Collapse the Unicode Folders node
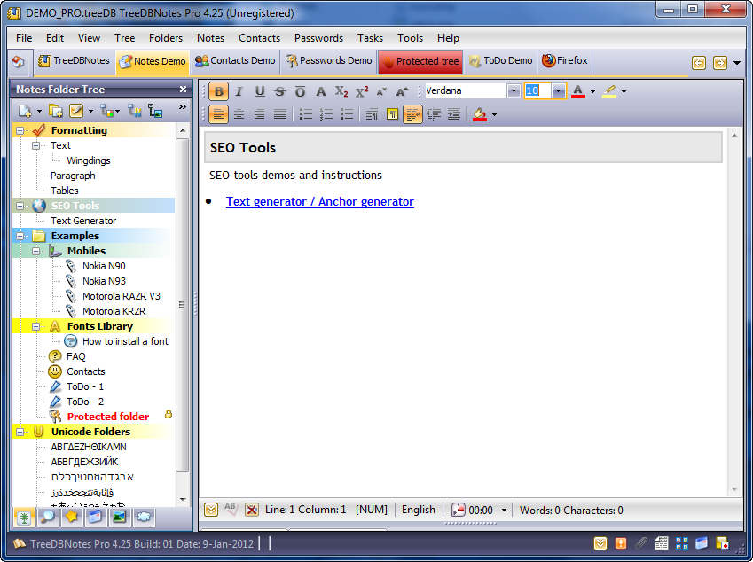The width and height of the screenshot is (753, 562). point(20,432)
